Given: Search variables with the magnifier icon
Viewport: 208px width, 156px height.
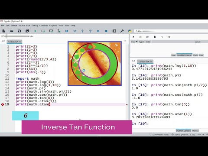Looking at the screenshot, I should [162, 37].
